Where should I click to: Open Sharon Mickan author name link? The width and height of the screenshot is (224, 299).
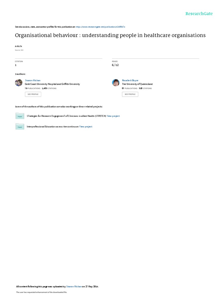click(x=33, y=81)
